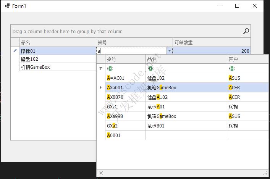This screenshot has width=270, height=179.
Task: Sort by 订单数量 column header
Action: coord(212,42)
